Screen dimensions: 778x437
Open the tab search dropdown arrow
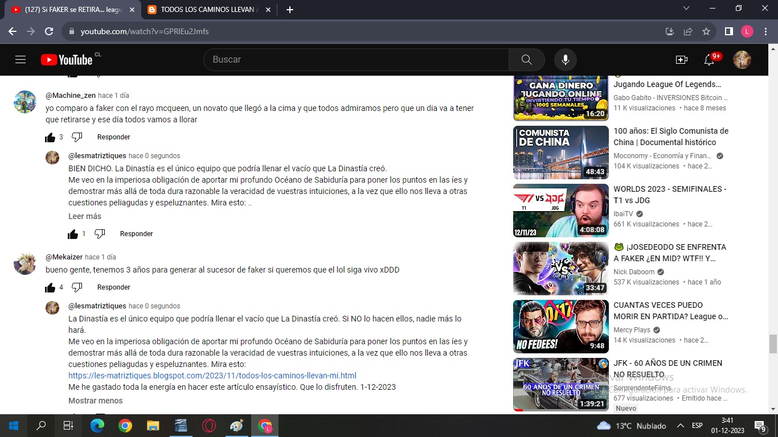pyautogui.click(x=686, y=8)
